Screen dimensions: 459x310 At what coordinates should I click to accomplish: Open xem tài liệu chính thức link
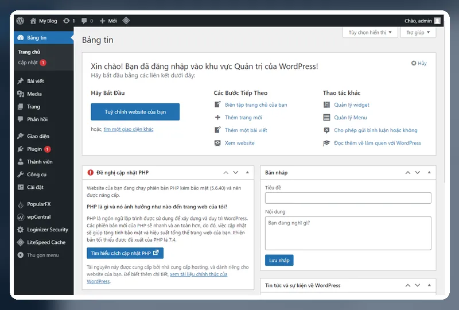tap(199, 274)
